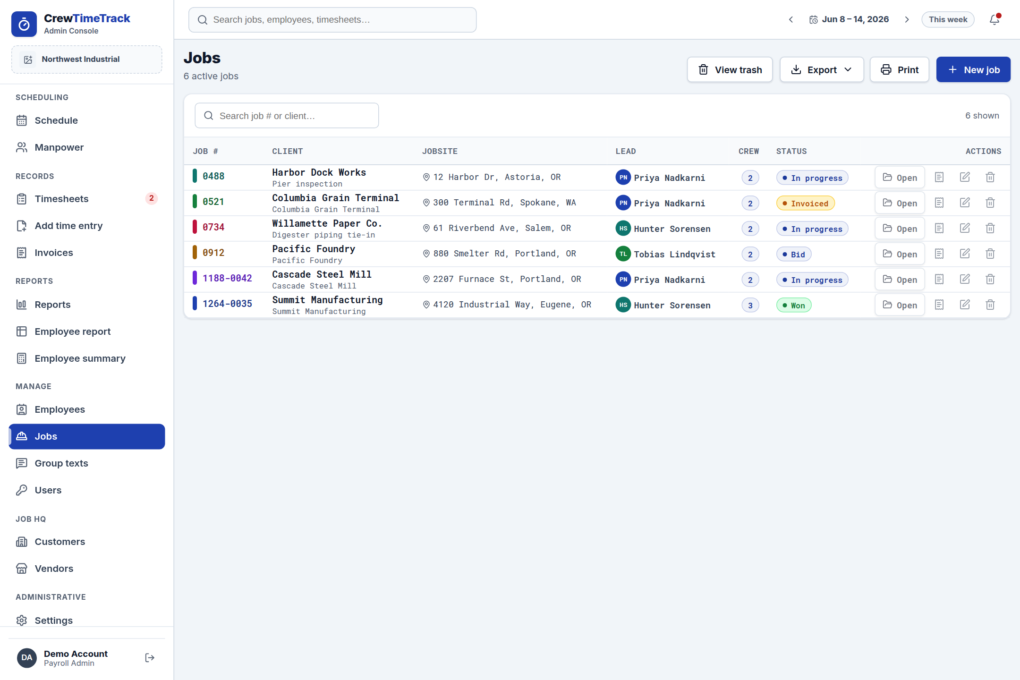Open job 0912 with Open button
The height and width of the screenshot is (680, 1020).
[900, 254]
